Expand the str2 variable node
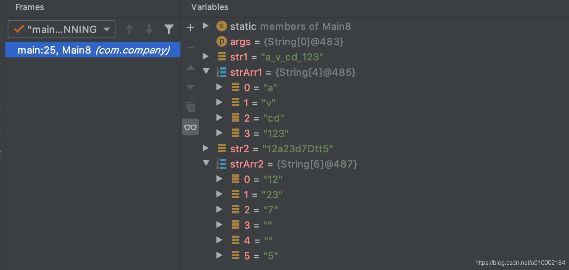569x270 pixels. [206, 148]
